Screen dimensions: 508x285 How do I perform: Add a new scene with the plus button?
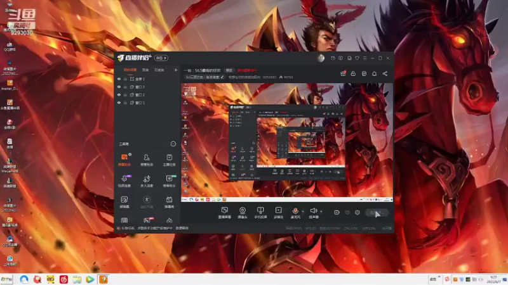pos(176,70)
